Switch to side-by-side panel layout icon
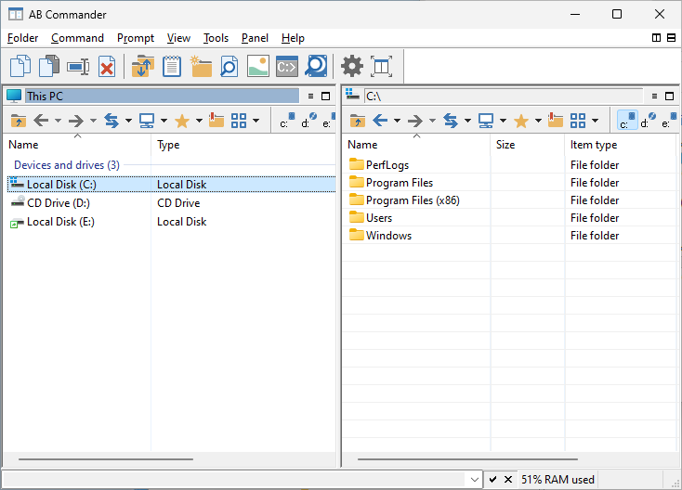 click(x=656, y=38)
